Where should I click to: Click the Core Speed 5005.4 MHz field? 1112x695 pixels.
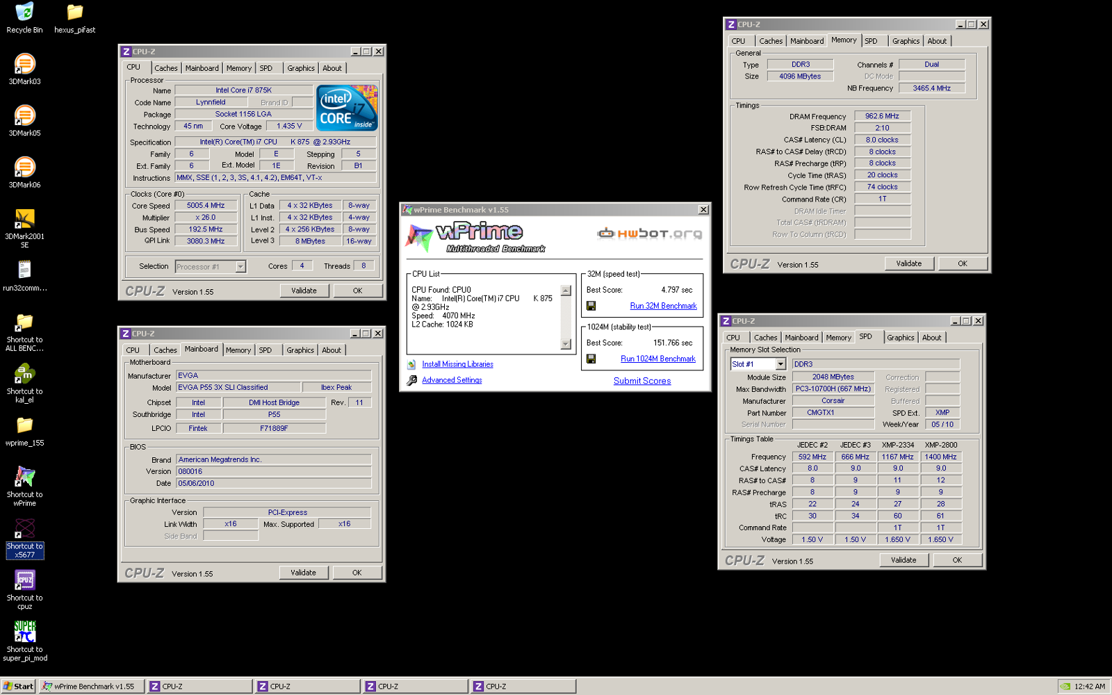click(x=206, y=206)
